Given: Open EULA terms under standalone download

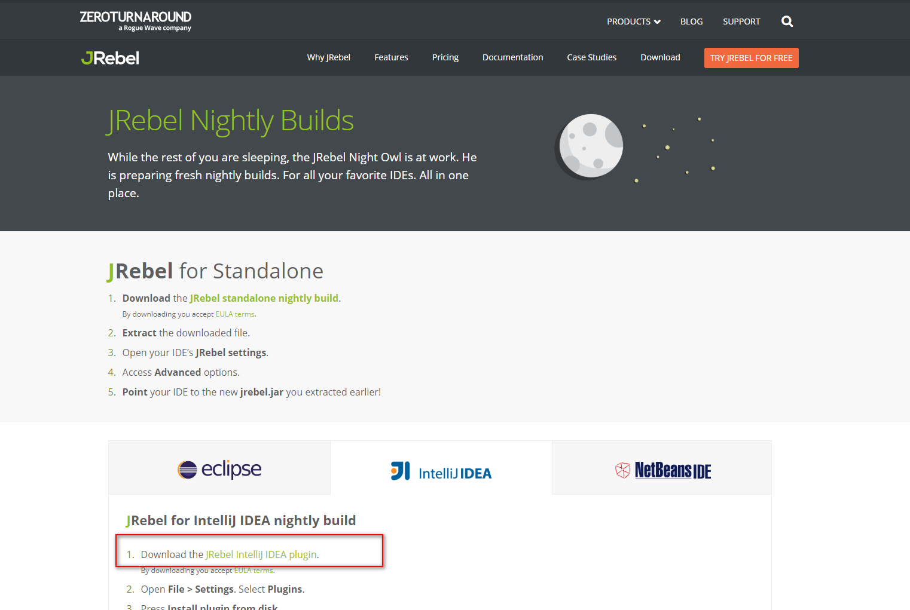Looking at the screenshot, I should (235, 314).
